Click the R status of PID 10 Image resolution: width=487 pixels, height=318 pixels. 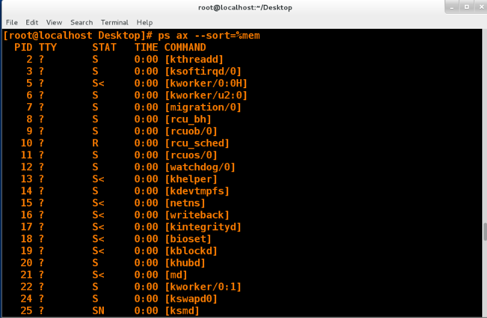(x=95, y=143)
